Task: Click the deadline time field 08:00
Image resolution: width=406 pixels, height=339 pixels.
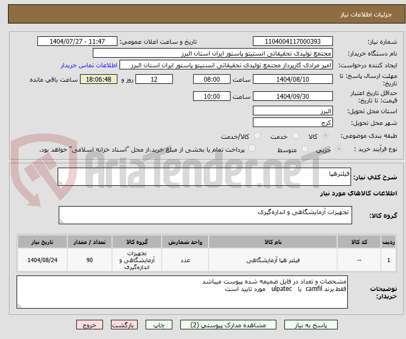Action: click(212, 80)
